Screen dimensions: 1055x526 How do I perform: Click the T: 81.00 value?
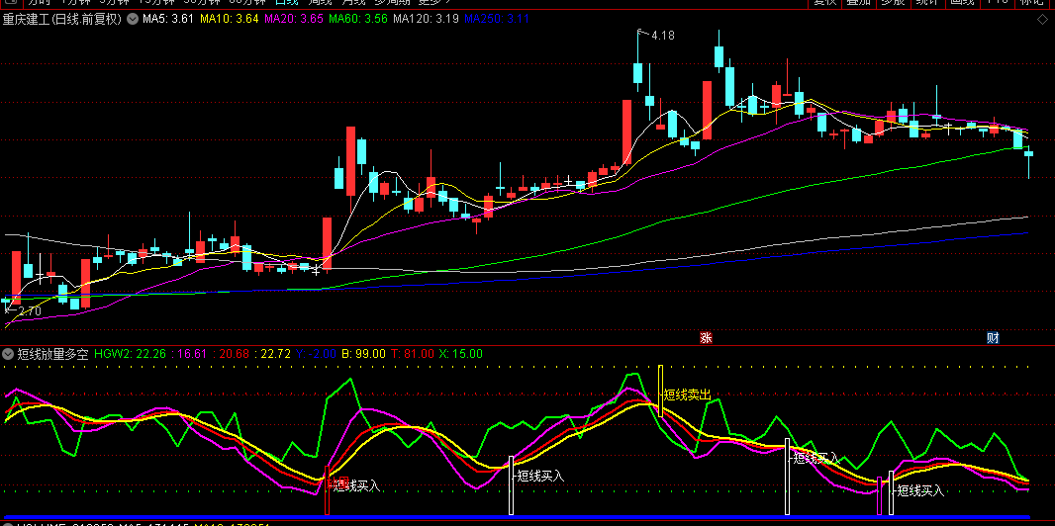(x=412, y=353)
